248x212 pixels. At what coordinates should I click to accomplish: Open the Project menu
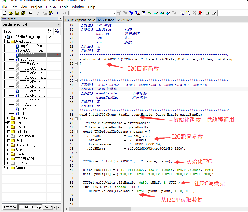(x=36, y=7)
